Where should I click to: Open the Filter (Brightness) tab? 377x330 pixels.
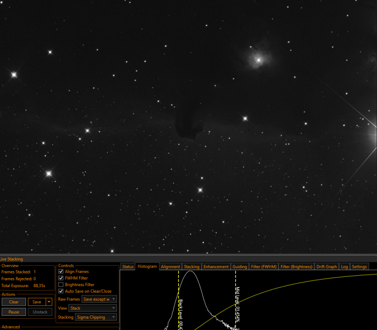coord(296,266)
